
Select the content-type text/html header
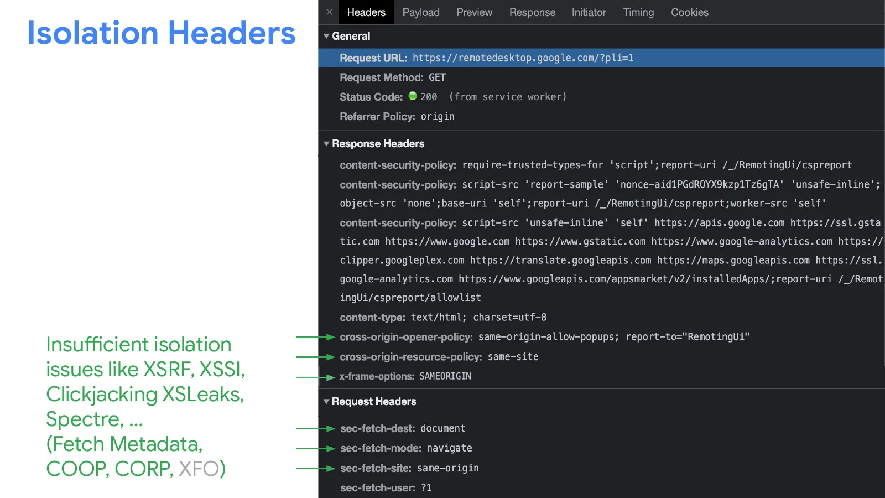(602, 318)
